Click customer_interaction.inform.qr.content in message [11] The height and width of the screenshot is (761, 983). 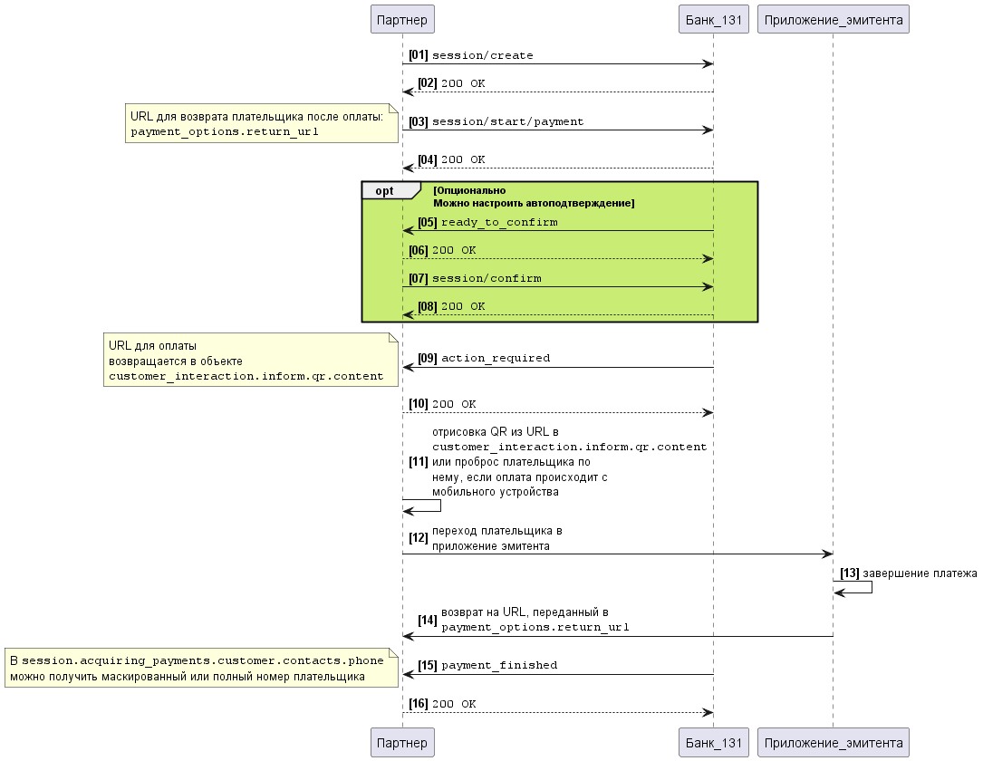569,447
